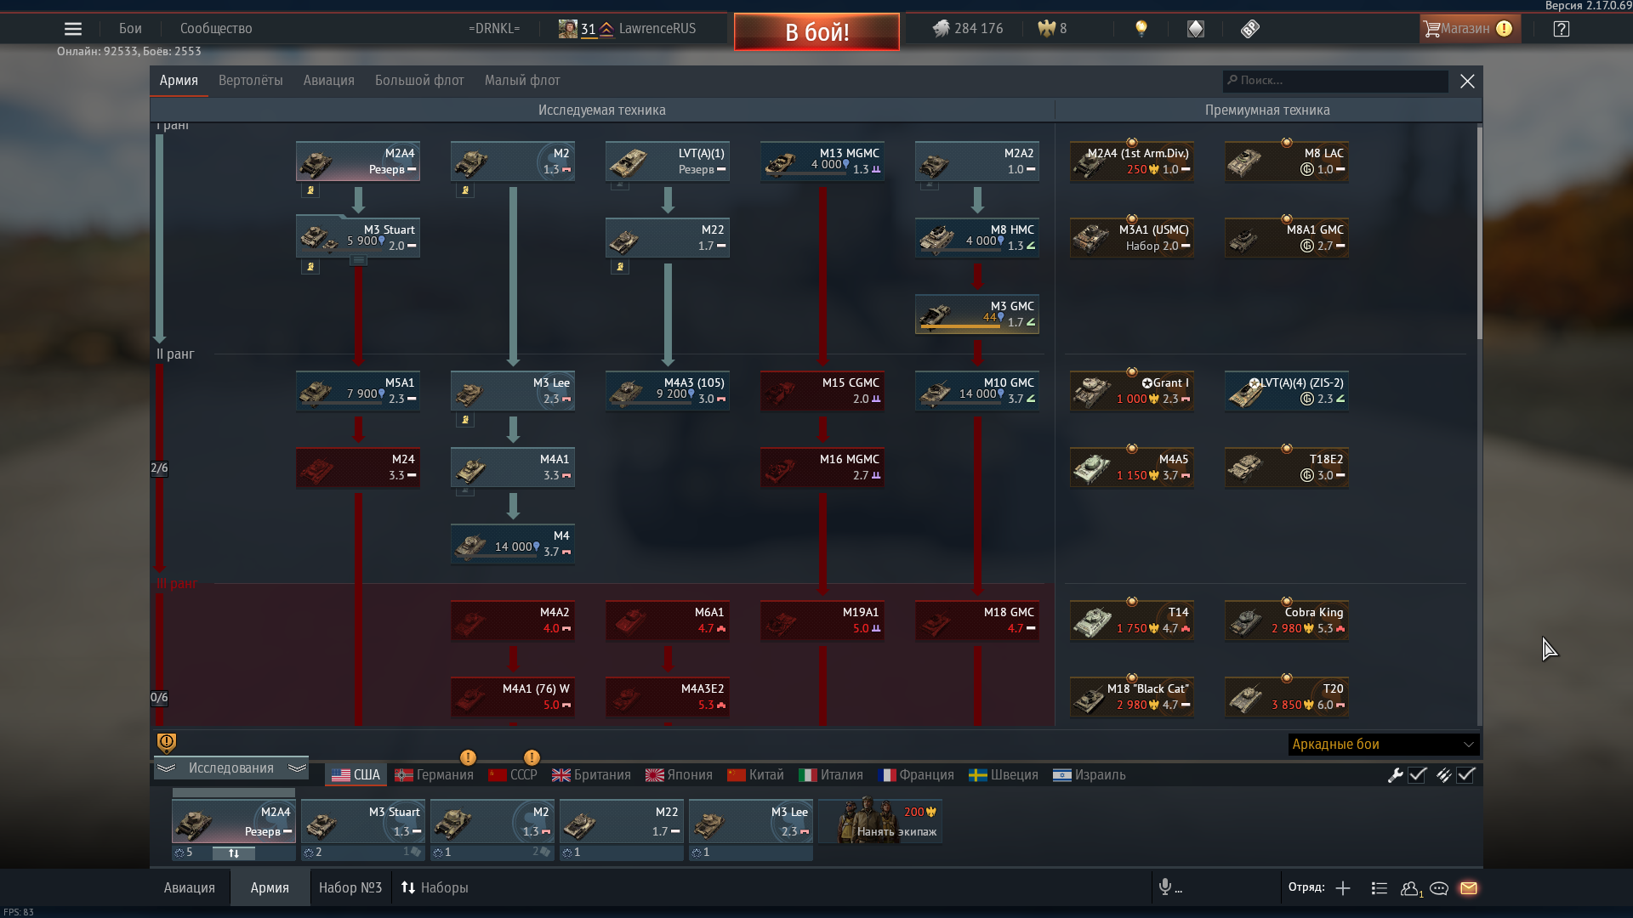Click the swap crew arrows under M2A4
Image resolution: width=1633 pixels, height=918 pixels.
click(234, 853)
